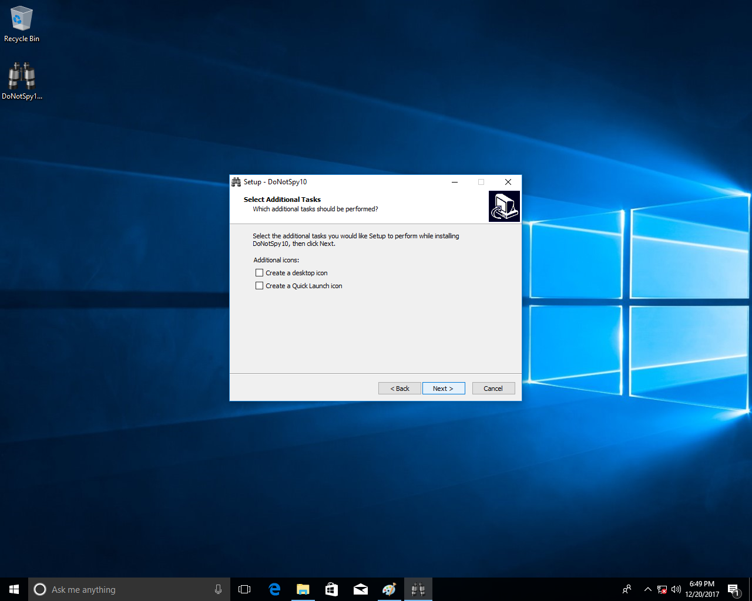
Task: Launch File Explorer from the taskbar
Action: pyautogui.click(x=303, y=589)
